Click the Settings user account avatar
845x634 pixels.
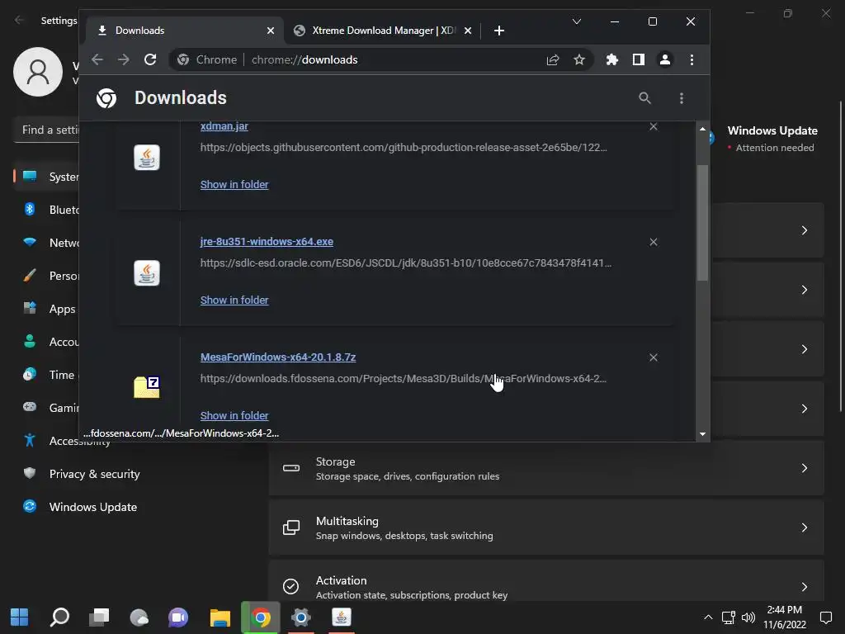point(38,72)
